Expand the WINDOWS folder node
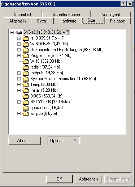135x187 pixels. click(x=19, y=44)
